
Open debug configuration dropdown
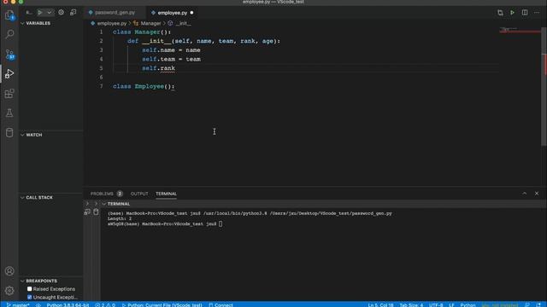click(x=50, y=13)
